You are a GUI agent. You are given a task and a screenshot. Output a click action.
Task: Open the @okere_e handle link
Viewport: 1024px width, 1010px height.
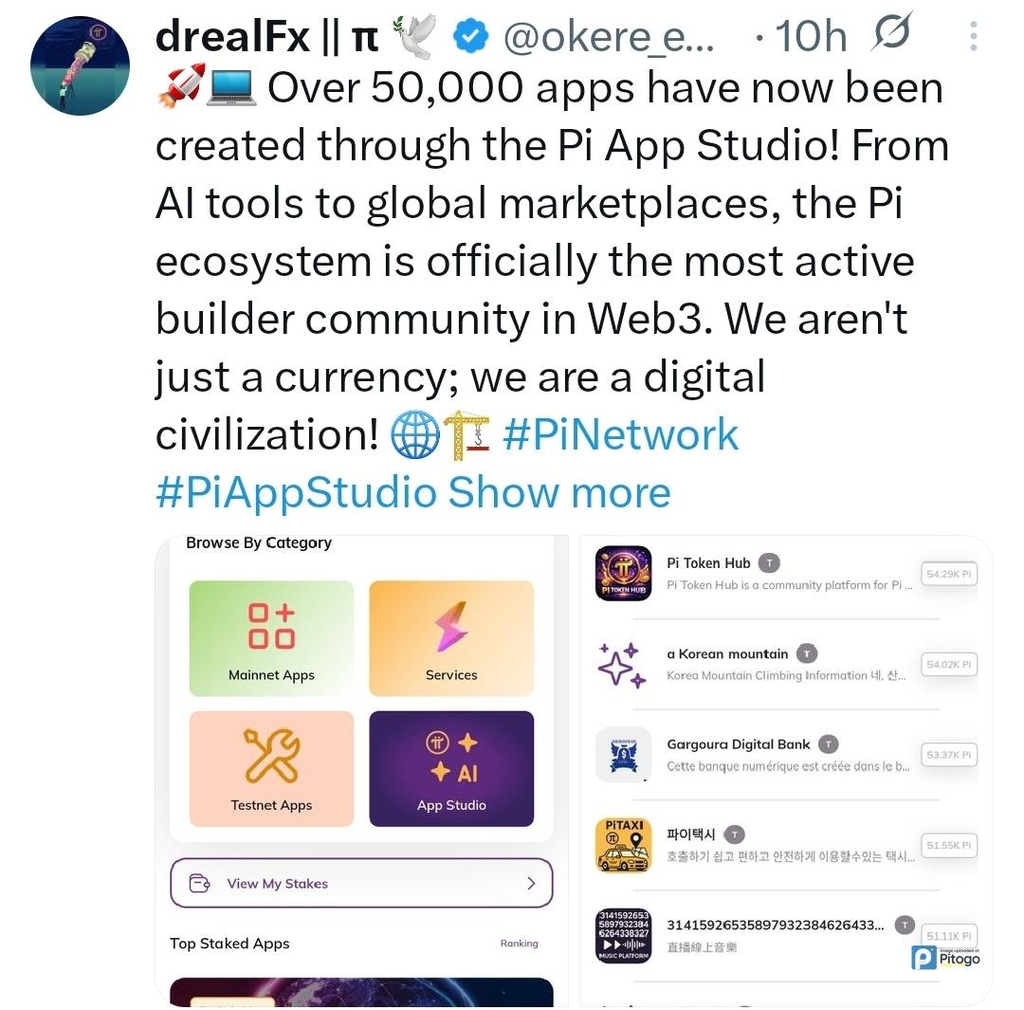click(609, 37)
